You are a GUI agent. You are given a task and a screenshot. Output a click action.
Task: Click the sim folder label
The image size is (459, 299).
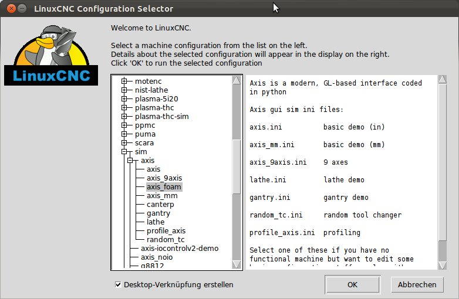click(x=141, y=151)
